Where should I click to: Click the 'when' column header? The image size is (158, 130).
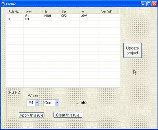[x=33, y=12]
